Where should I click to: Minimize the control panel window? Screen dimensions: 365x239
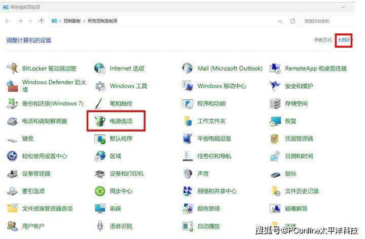(343, 7)
